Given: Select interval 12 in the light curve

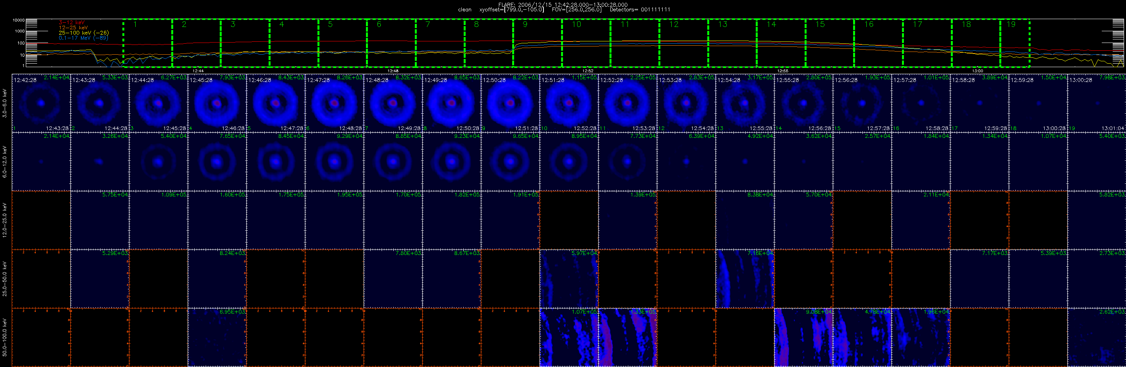Looking at the screenshot, I should click(x=684, y=43).
